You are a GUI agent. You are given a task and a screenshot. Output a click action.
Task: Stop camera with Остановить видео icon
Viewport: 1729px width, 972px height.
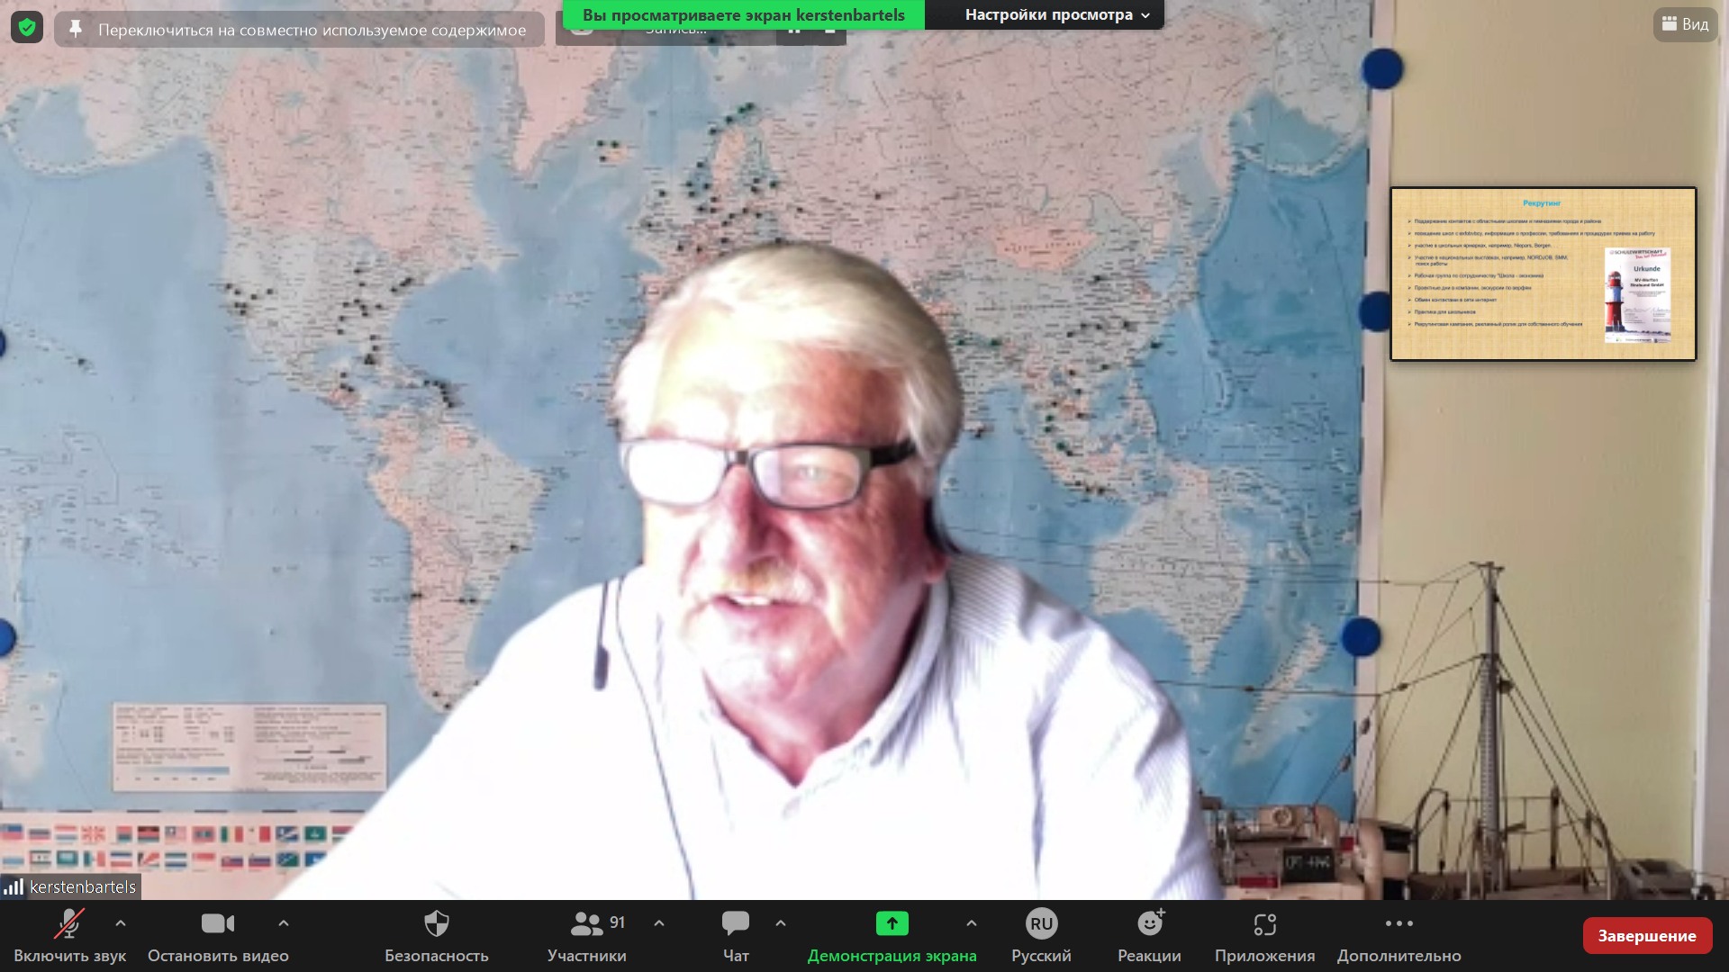click(x=218, y=924)
